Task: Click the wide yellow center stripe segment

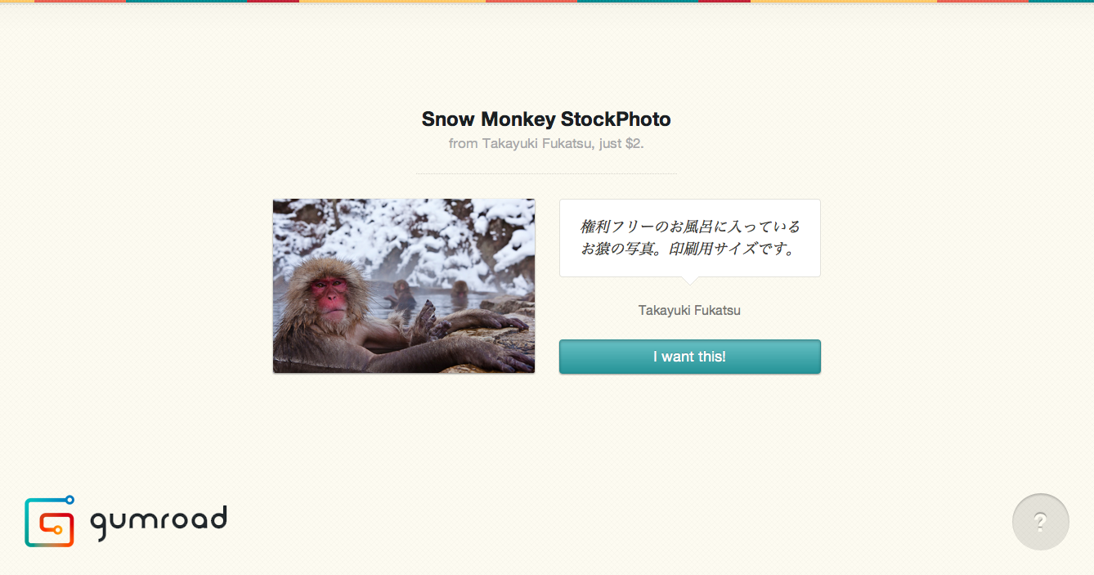Action: 392,2
